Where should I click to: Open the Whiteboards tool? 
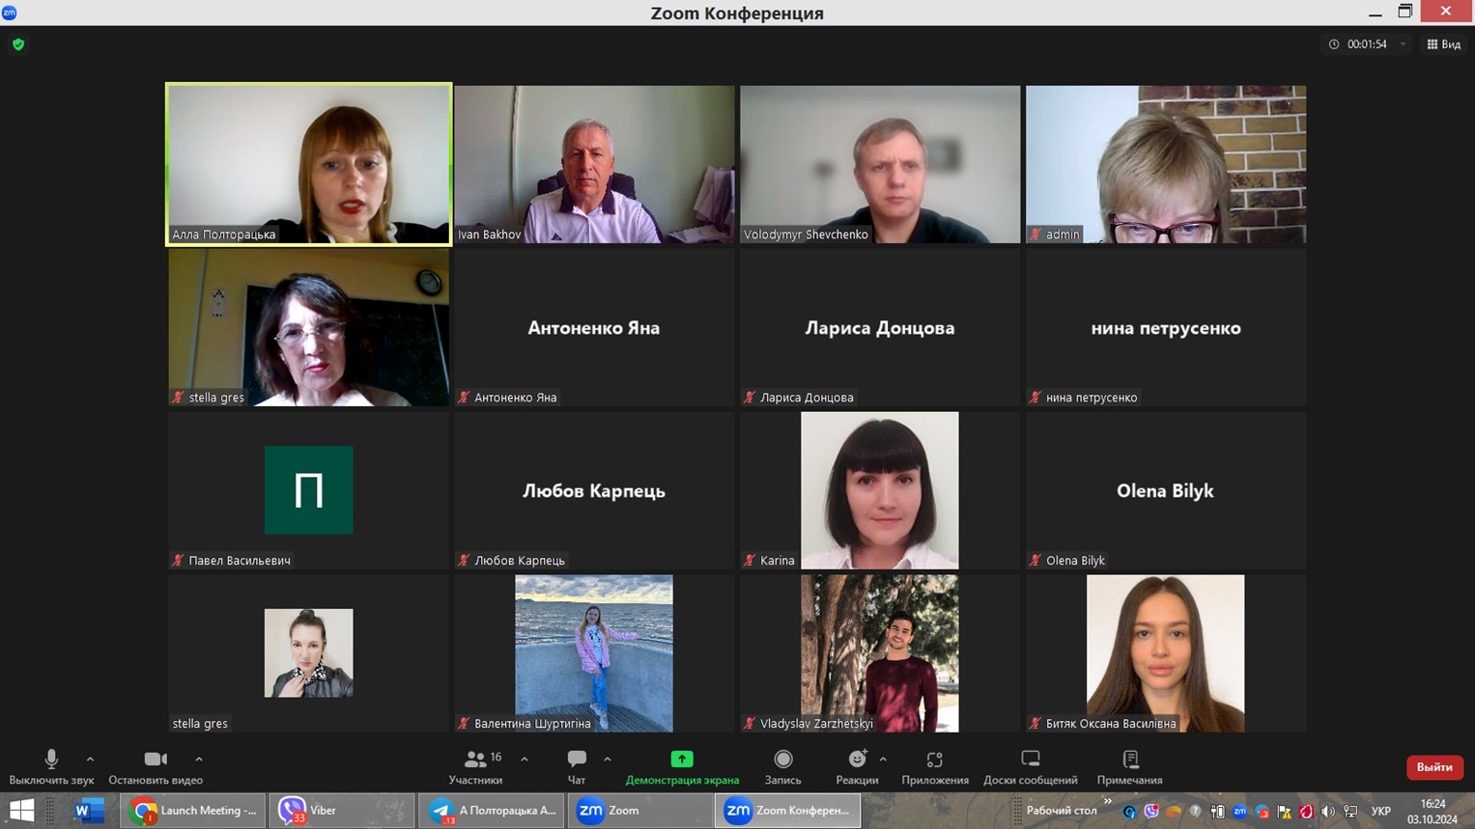tap(1030, 760)
